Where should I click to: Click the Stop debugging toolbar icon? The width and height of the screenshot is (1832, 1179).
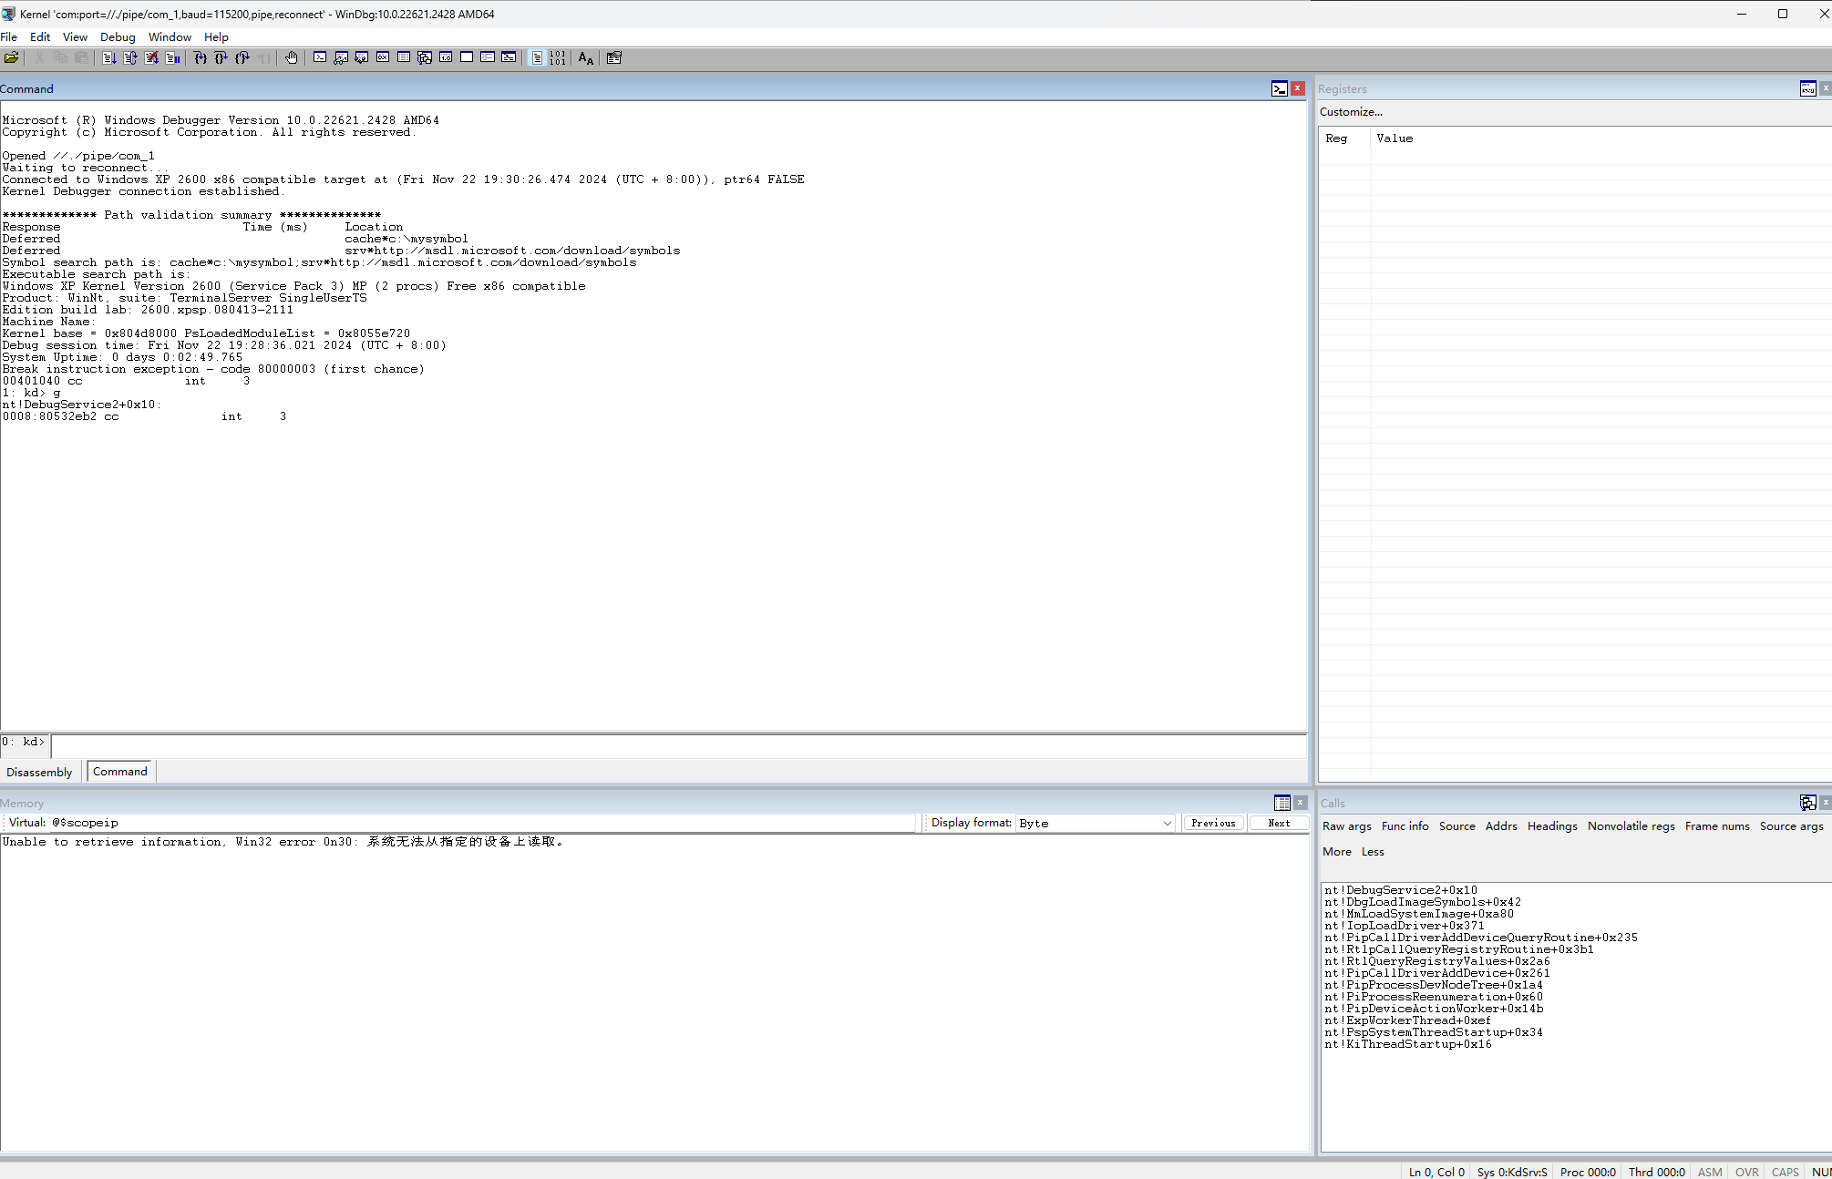[151, 57]
